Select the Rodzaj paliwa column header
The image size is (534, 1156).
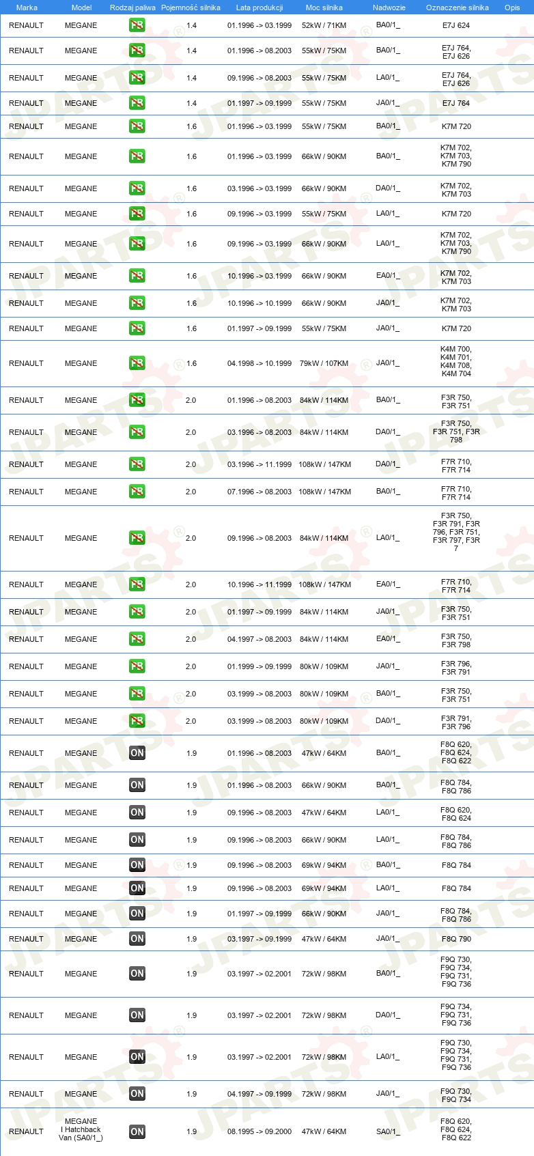pos(132,8)
